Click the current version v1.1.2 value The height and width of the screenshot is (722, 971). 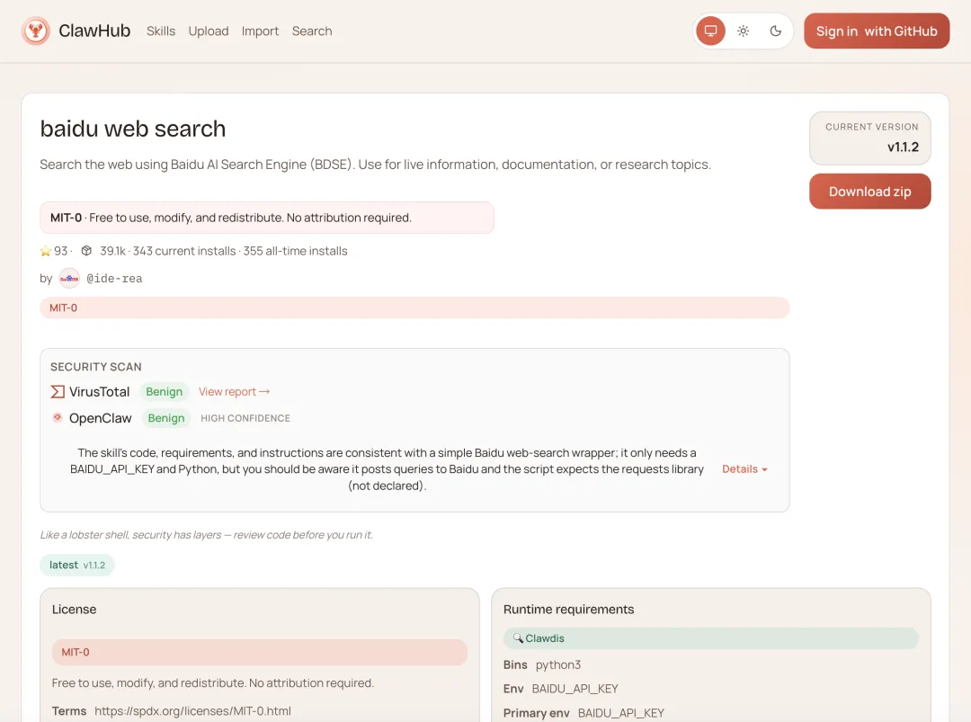pos(903,147)
